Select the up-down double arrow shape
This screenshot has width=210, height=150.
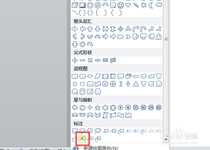tap(113, 29)
